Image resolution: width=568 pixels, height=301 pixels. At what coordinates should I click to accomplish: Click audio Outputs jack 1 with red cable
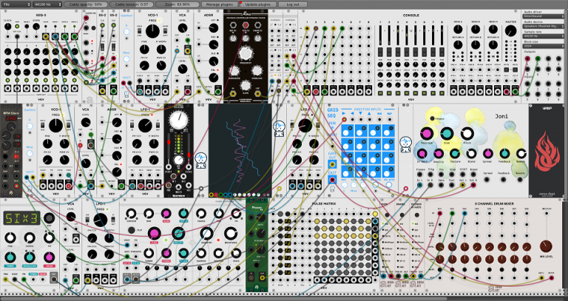tap(527, 58)
